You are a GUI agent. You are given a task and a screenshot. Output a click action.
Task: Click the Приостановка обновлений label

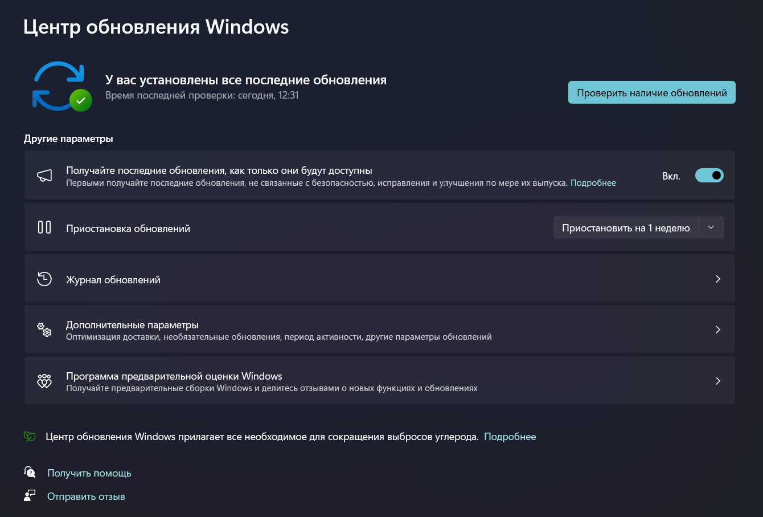click(128, 229)
